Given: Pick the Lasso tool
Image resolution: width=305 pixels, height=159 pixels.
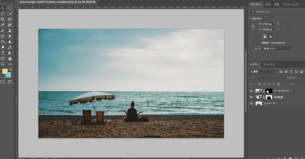Looking at the screenshot, I should (3, 14).
